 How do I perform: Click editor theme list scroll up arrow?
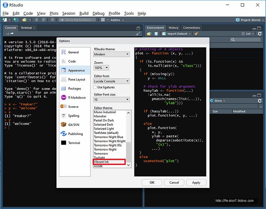129,113
